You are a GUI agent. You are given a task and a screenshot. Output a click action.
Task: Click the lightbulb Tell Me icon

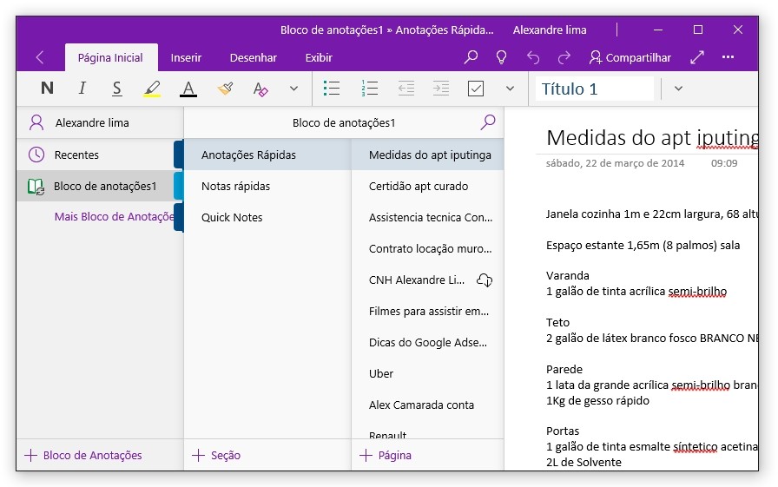(501, 57)
